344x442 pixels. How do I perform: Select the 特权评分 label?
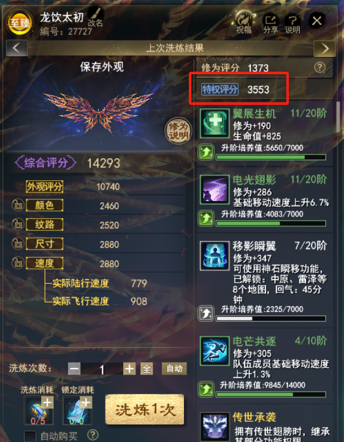[x=220, y=90]
